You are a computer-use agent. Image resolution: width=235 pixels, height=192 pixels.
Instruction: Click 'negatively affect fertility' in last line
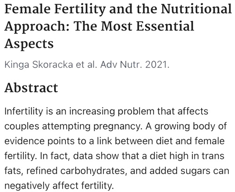[x=58, y=186]
